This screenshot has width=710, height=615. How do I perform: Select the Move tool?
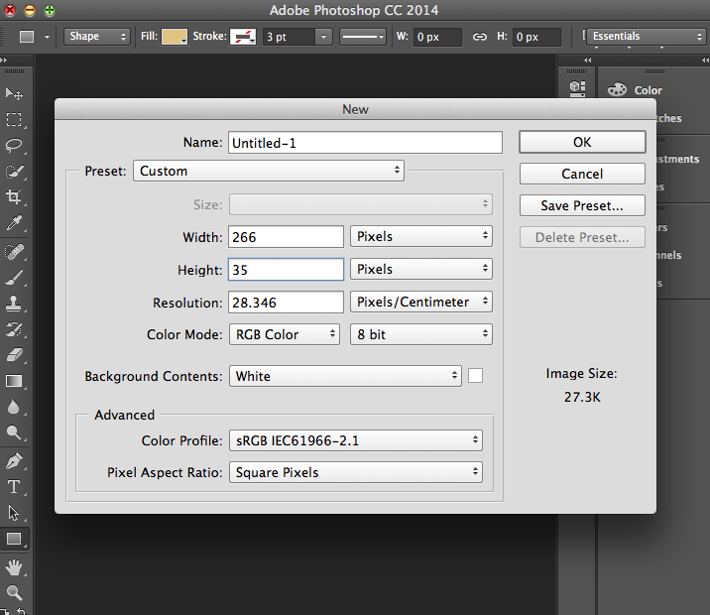(x=14, y=94)
